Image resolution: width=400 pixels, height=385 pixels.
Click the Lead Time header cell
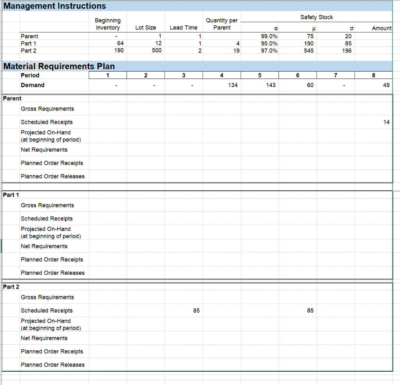coord(184,27)
